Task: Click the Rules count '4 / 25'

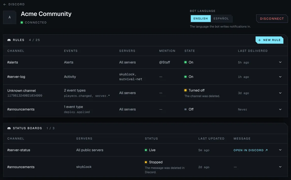Action: pyautogui.click(x=34, y=40)
